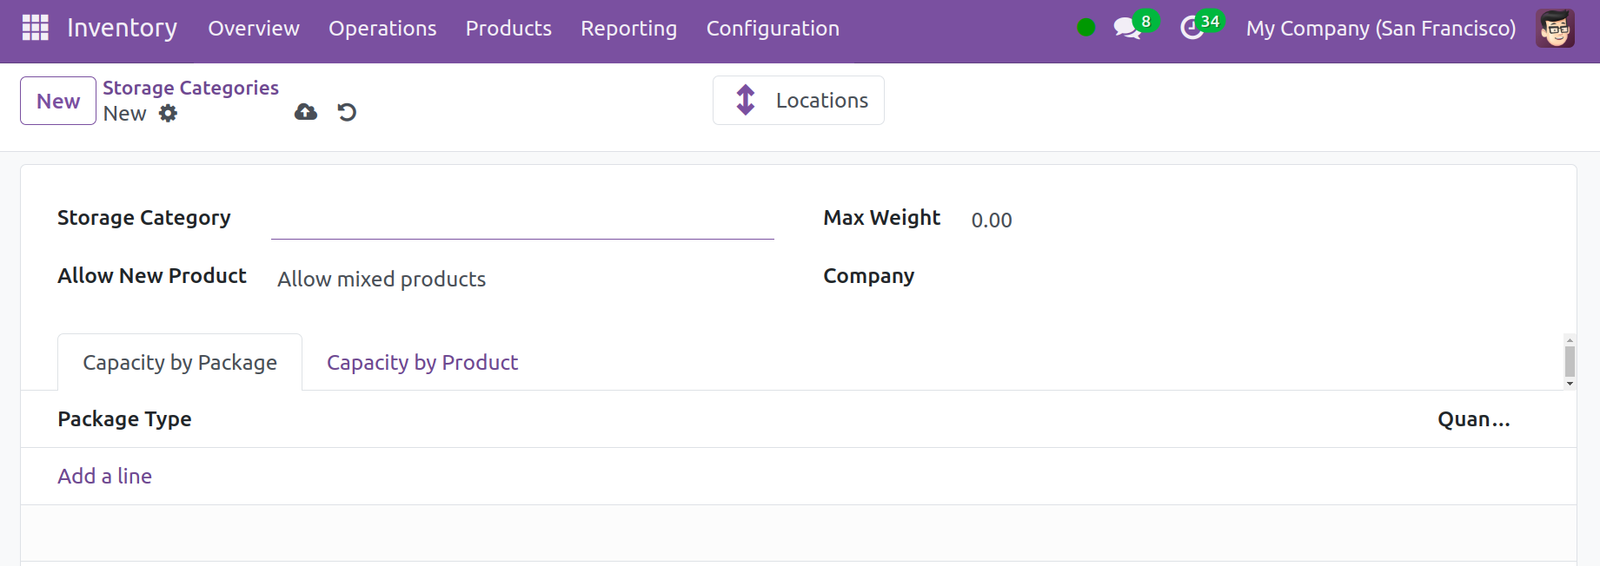
Task: Open the user avatar menu
Action: coord(1554,28)
